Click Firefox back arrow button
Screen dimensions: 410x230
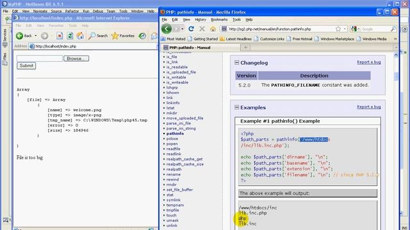(167, 29)
